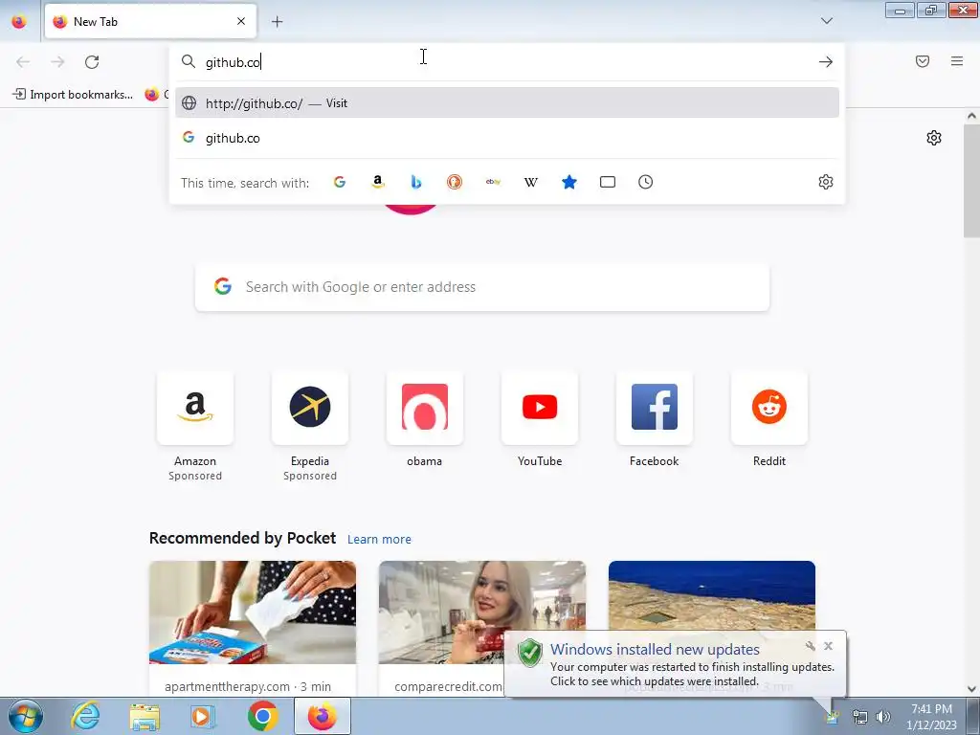Screen dimensions: 980x735
Task: Click the page vertical scrollbar thumb
Action: pos(971,181)
